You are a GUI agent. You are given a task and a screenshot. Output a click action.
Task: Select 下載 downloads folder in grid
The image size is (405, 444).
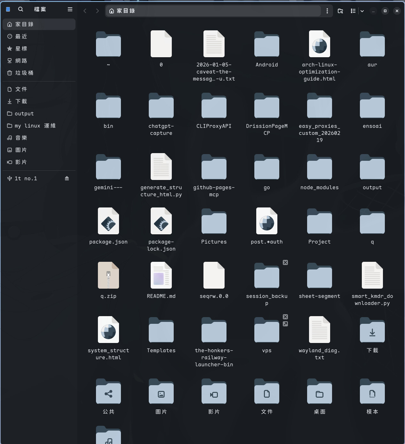pos(372,330)
